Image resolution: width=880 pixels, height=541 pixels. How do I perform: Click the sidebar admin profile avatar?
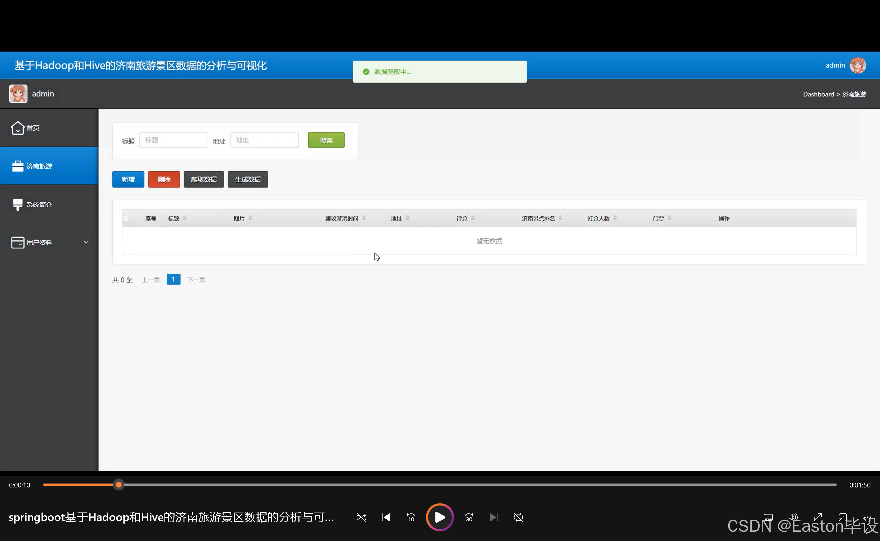[18, 94]
